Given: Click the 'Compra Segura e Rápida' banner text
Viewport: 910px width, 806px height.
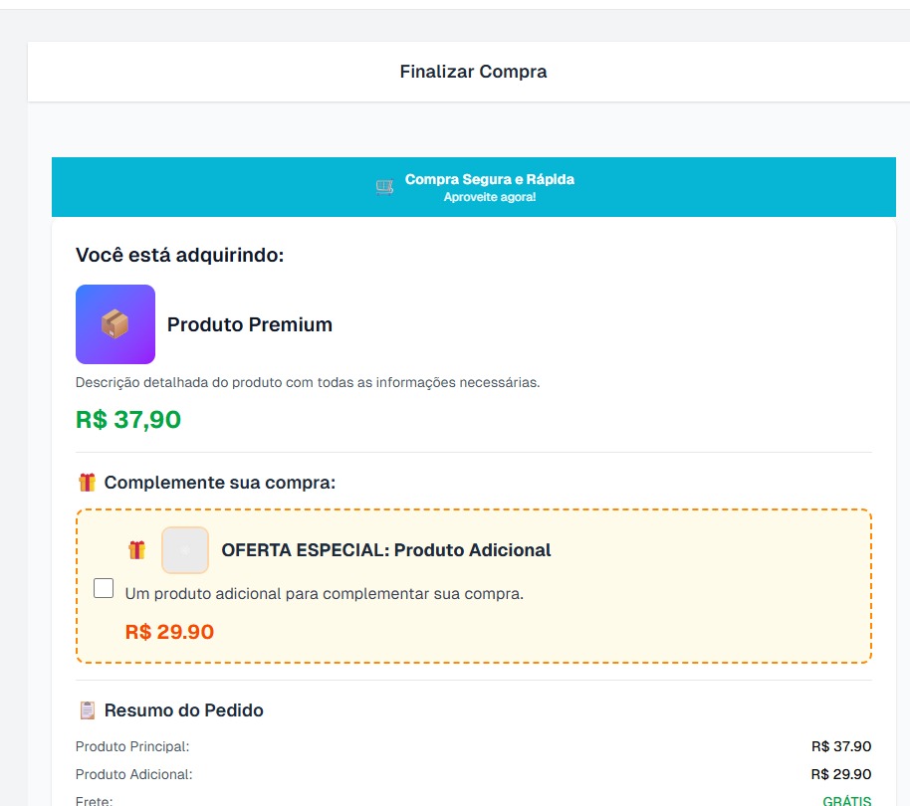Looking at the screenshot, I should (x=488, y=180).
